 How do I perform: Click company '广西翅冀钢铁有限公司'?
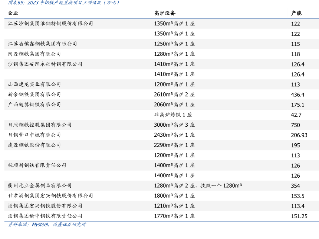(x=34, y=105)
